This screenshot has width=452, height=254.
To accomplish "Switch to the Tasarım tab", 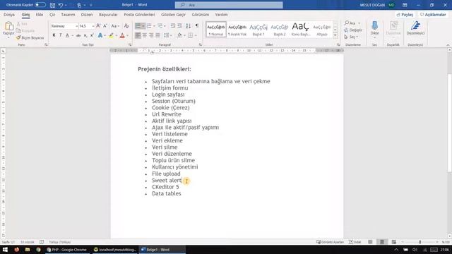I will click(x=68, y=14).
